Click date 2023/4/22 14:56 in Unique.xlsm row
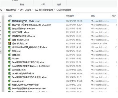Screen dimensions: 118x98 (x=74, y=81)
